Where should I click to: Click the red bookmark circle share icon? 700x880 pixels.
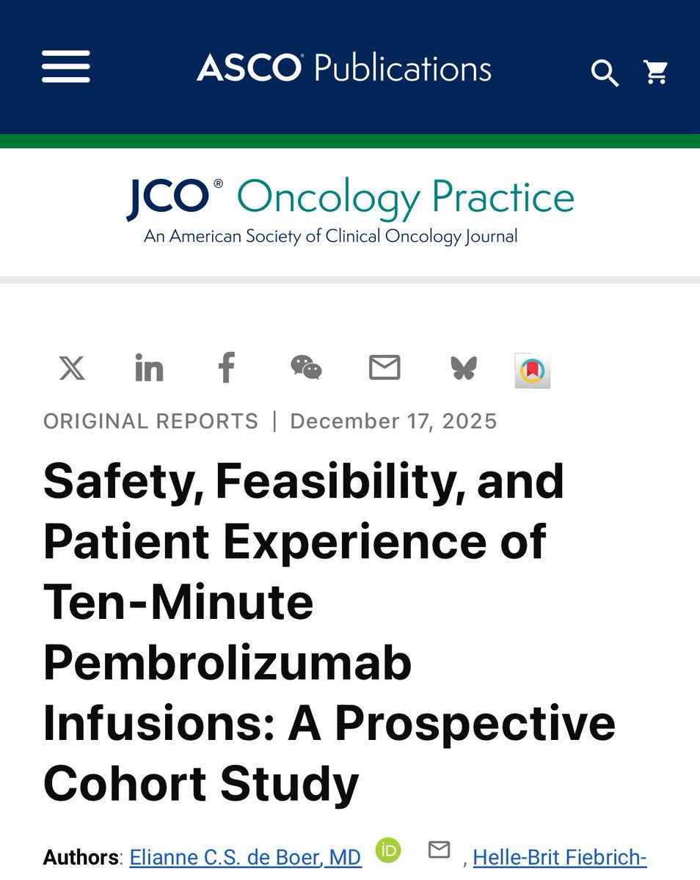point(533,371)
